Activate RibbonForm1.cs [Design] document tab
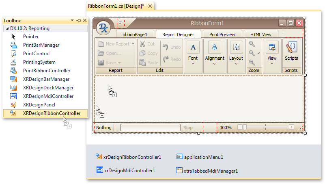The height and width of the screenshot is (184, 325). pos(116,6)
